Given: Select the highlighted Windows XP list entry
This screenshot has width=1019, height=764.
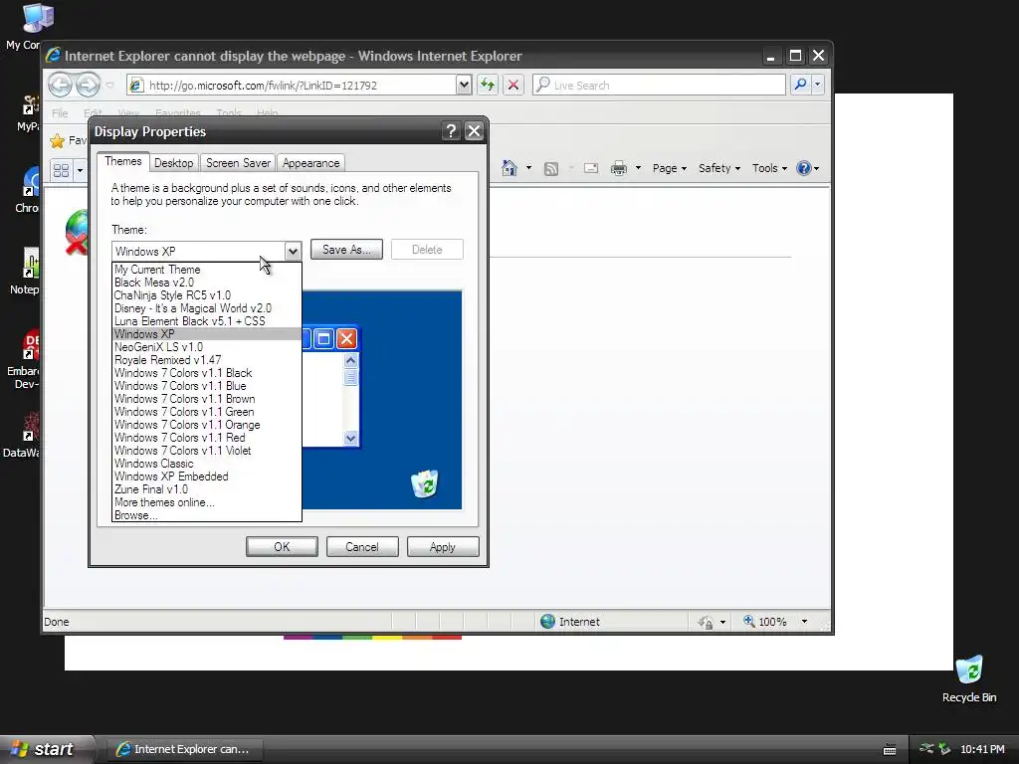Looking at the screenshot, I should pyautogui.click(x=207, y=334).
